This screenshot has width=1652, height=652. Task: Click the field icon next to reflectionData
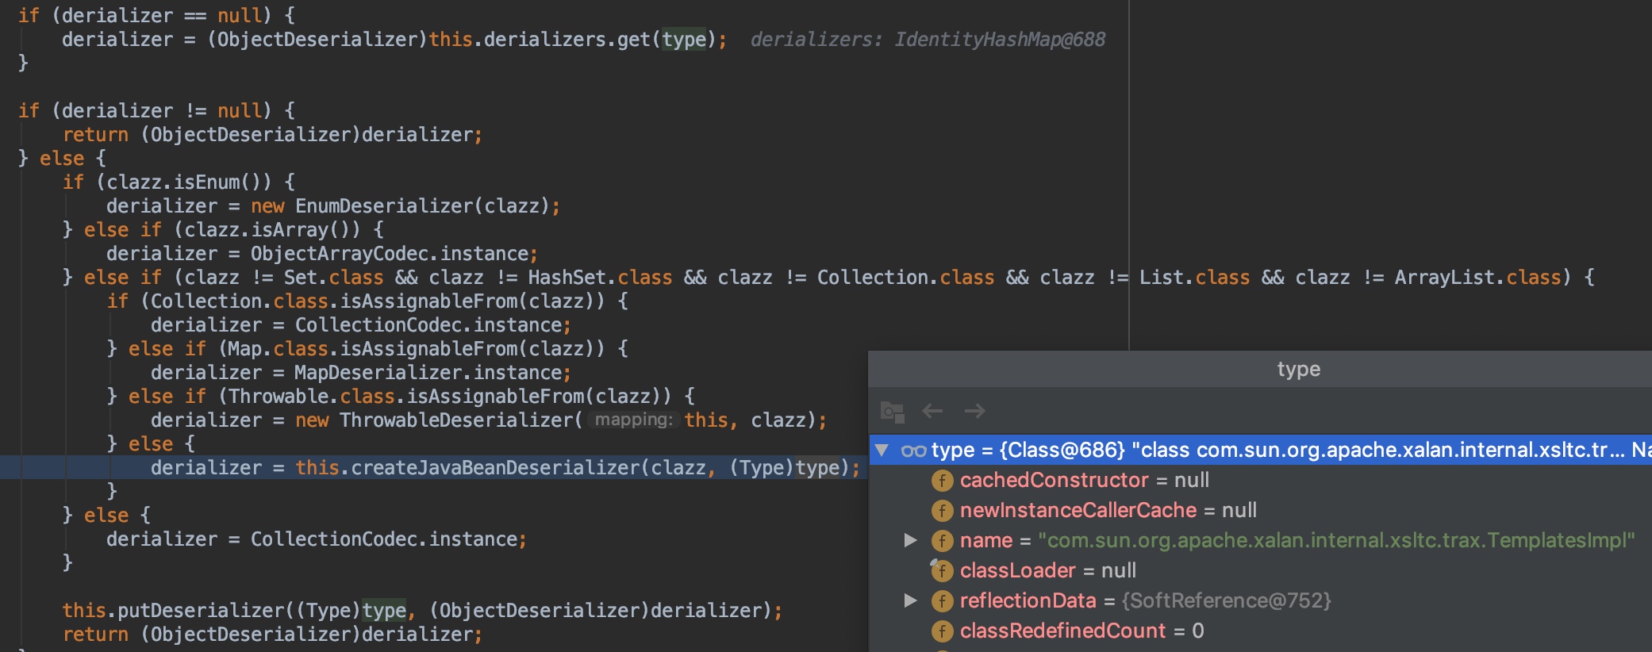(942, 601)
